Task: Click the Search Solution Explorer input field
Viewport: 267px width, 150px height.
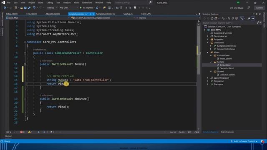Action: (x=229, y=22)
